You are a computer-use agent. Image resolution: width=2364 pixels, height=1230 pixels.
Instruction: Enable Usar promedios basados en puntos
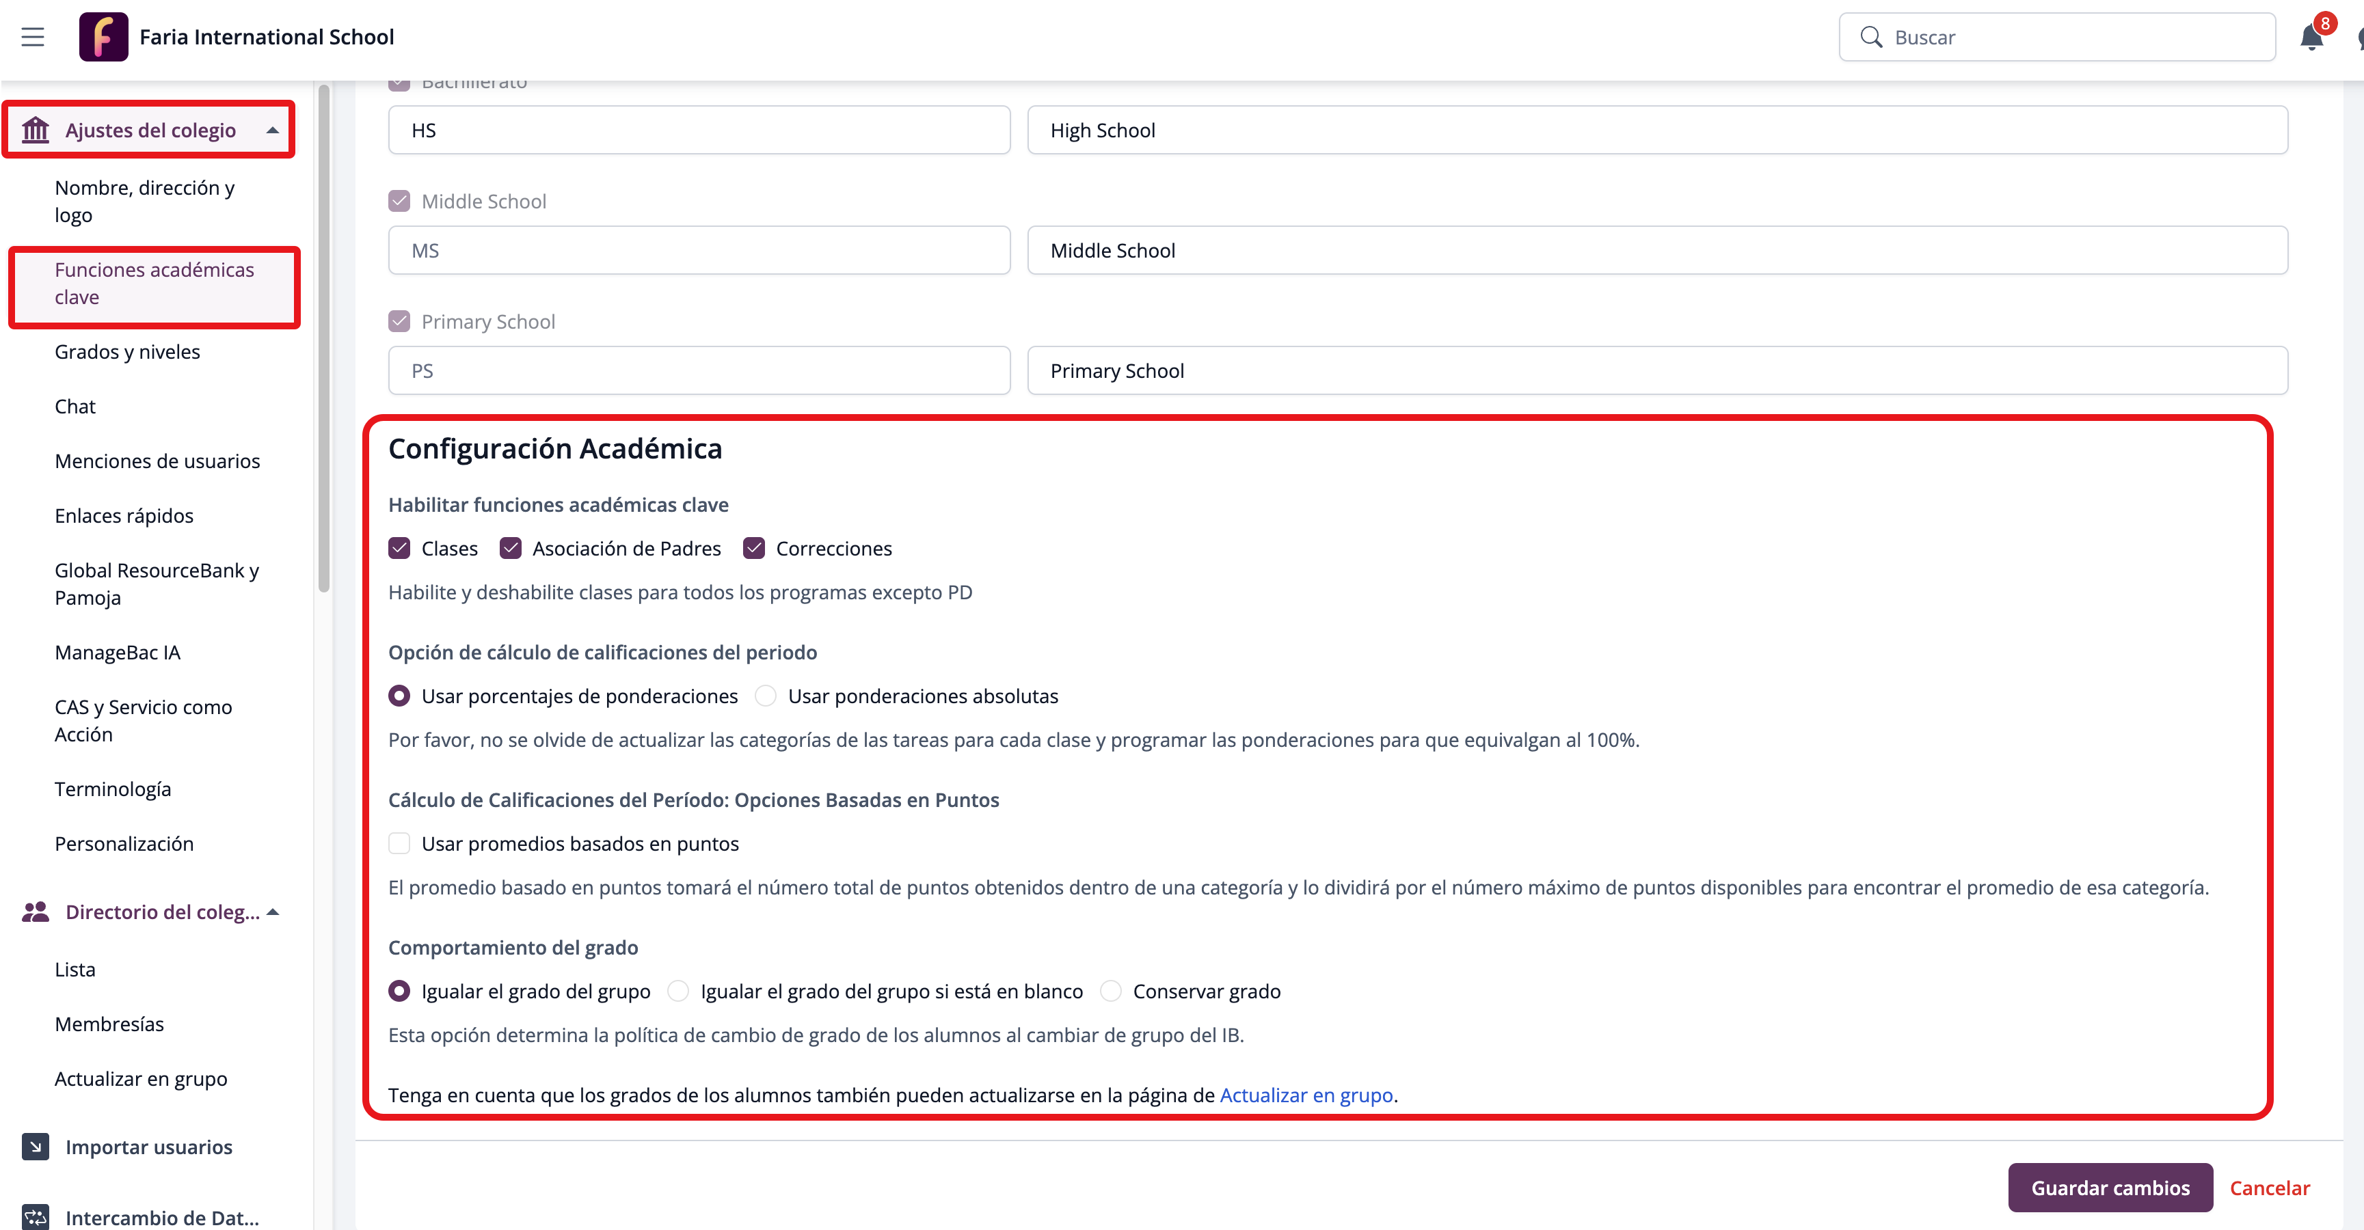tap(399, 844)
